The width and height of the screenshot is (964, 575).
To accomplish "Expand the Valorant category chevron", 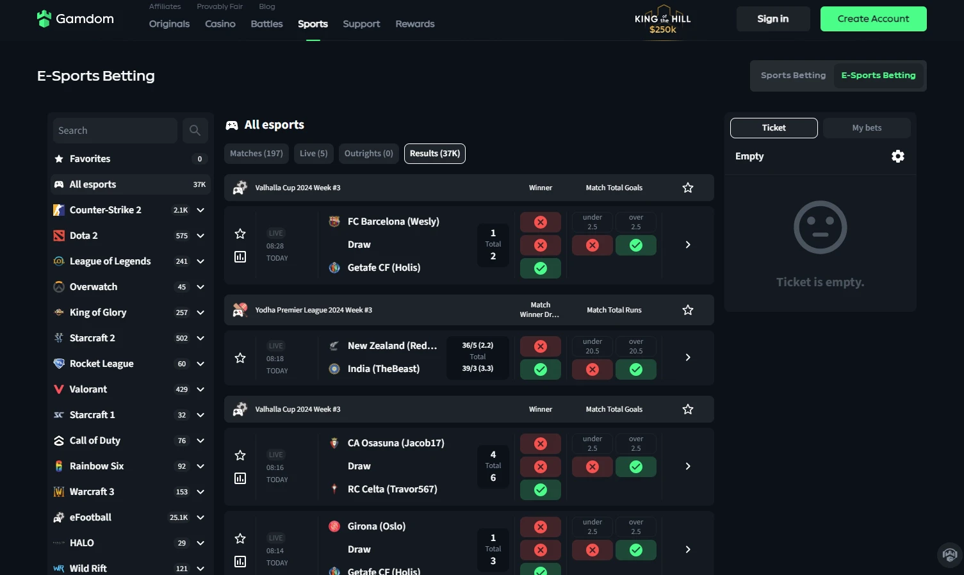I will pyautogui.click(x=200, y=389).
